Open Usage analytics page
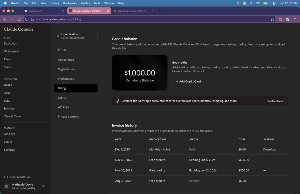Screen dimensions: 300x194 click(8, 85)
